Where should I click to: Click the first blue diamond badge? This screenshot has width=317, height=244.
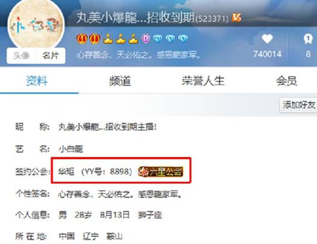pos(158,39)
